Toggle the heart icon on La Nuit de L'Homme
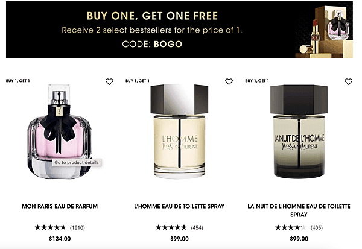The image size is (362, 249). pyautogui.click(x=348, y=81)
